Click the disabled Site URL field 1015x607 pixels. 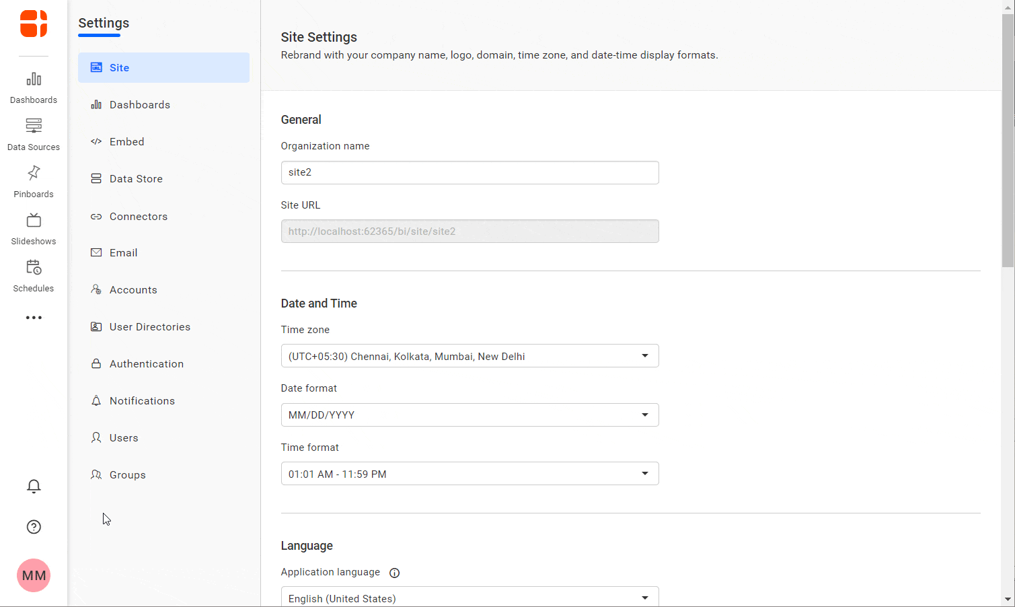pos(469,231)
